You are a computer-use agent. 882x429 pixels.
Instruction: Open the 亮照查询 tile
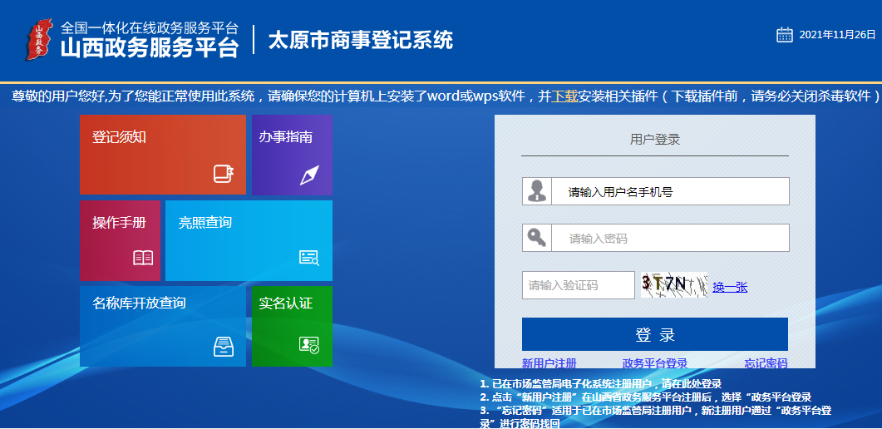tap(249, 240)
